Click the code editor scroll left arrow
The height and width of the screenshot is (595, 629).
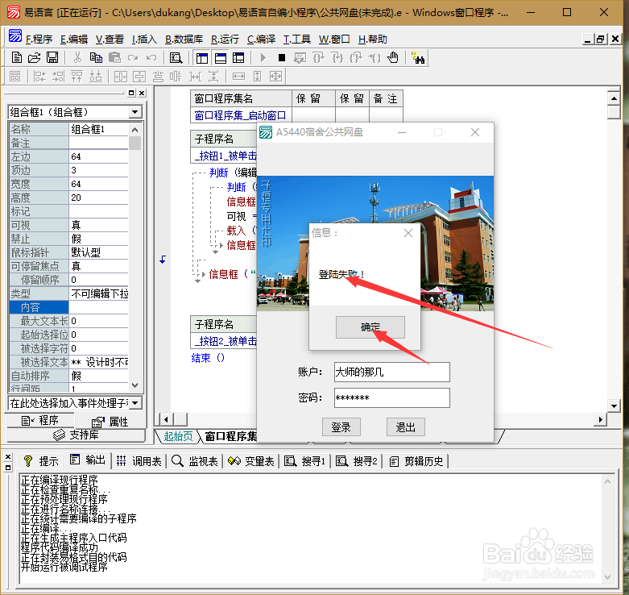(x=166, y=419)
